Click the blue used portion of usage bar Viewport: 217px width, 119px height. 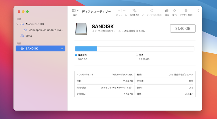[x=86, y=49]
